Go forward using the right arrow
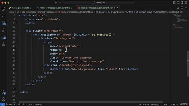 click(x=60, y=3)
